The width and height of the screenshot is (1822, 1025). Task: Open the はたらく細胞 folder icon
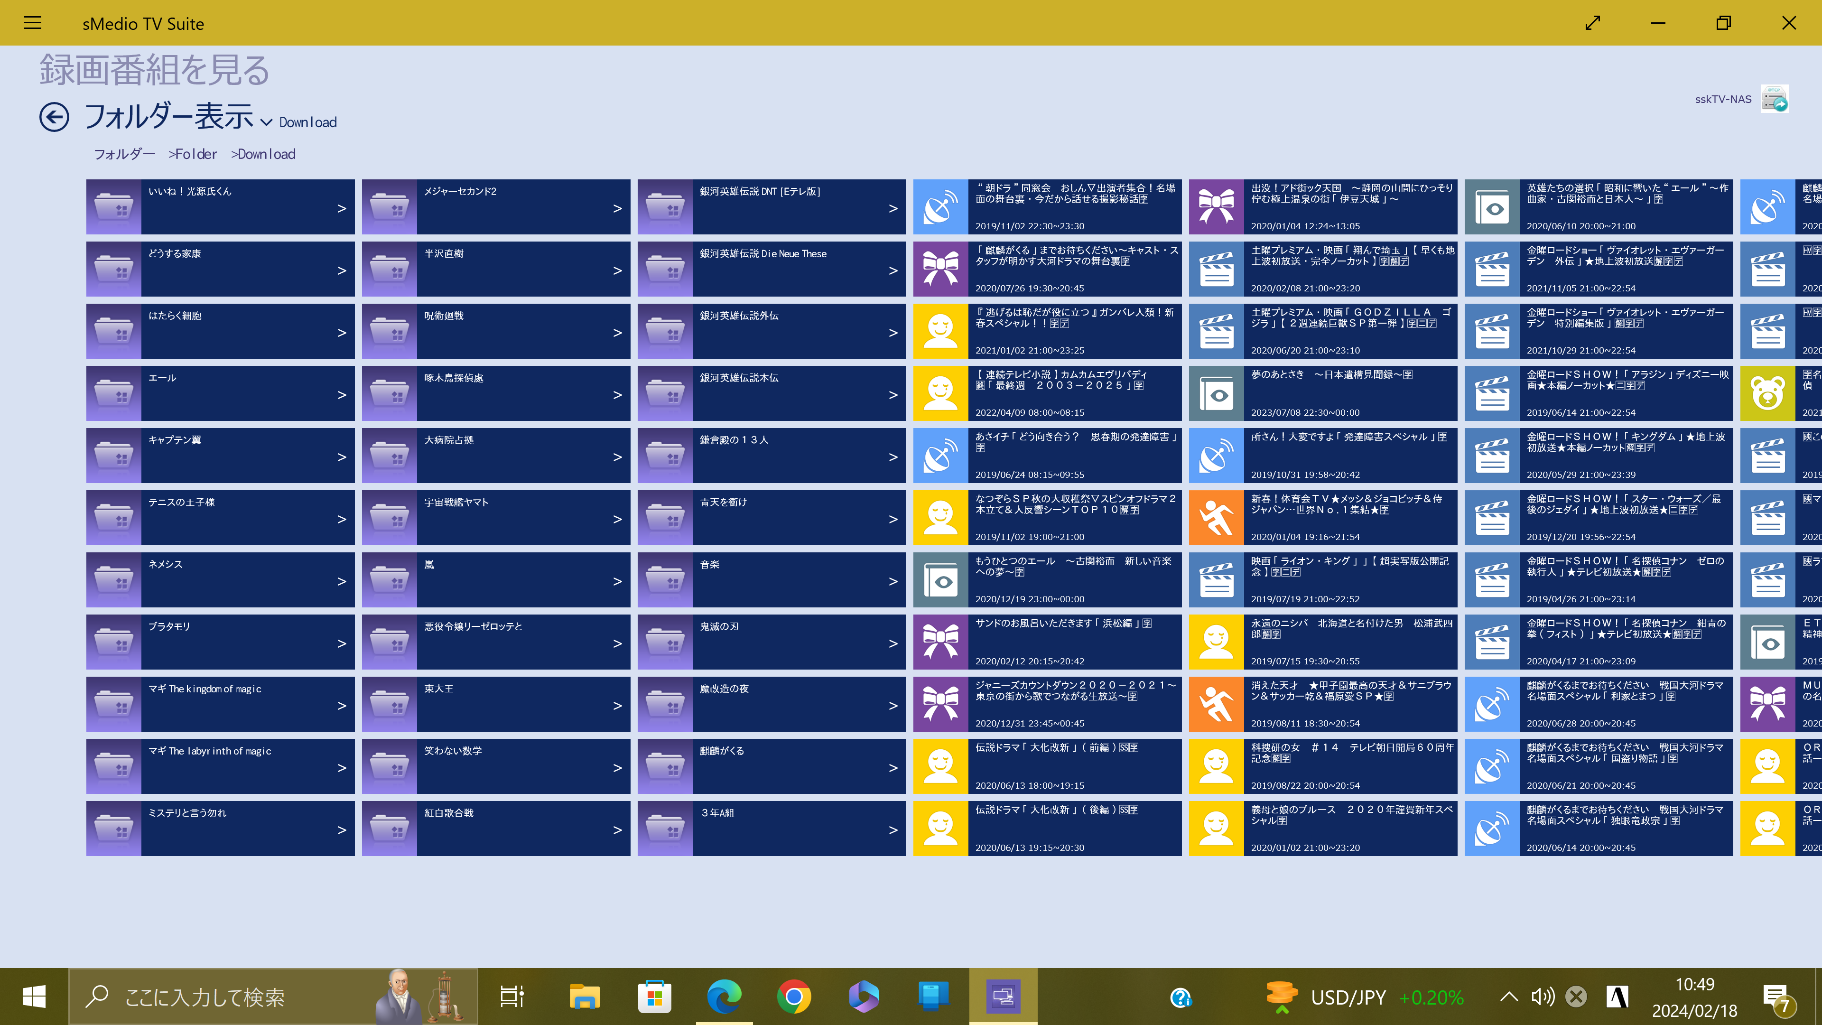[114, 331]
